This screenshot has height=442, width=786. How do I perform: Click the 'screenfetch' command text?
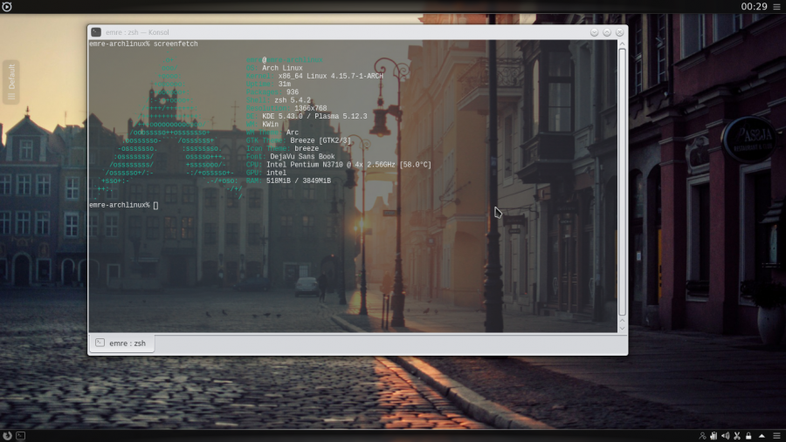tap(176, 44)
